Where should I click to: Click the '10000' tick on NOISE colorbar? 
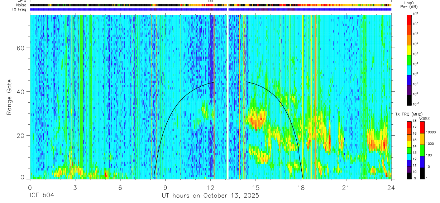pyautogui.click(x=431, y=132)
